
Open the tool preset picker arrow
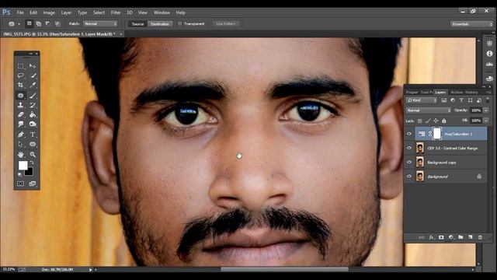(19, 24)
